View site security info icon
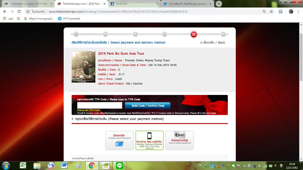 (x=28, y=12)
